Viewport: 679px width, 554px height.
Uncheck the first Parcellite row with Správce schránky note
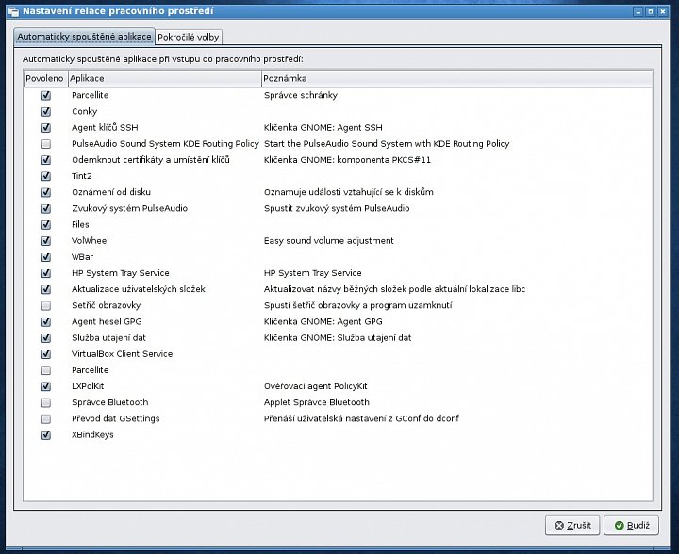coord(46,95)
